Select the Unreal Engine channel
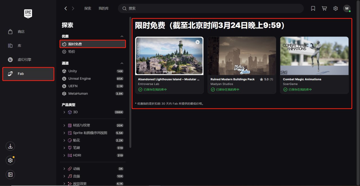Image resolution: width=360 pixels, height=186 pixels. [x=93, y=79]
